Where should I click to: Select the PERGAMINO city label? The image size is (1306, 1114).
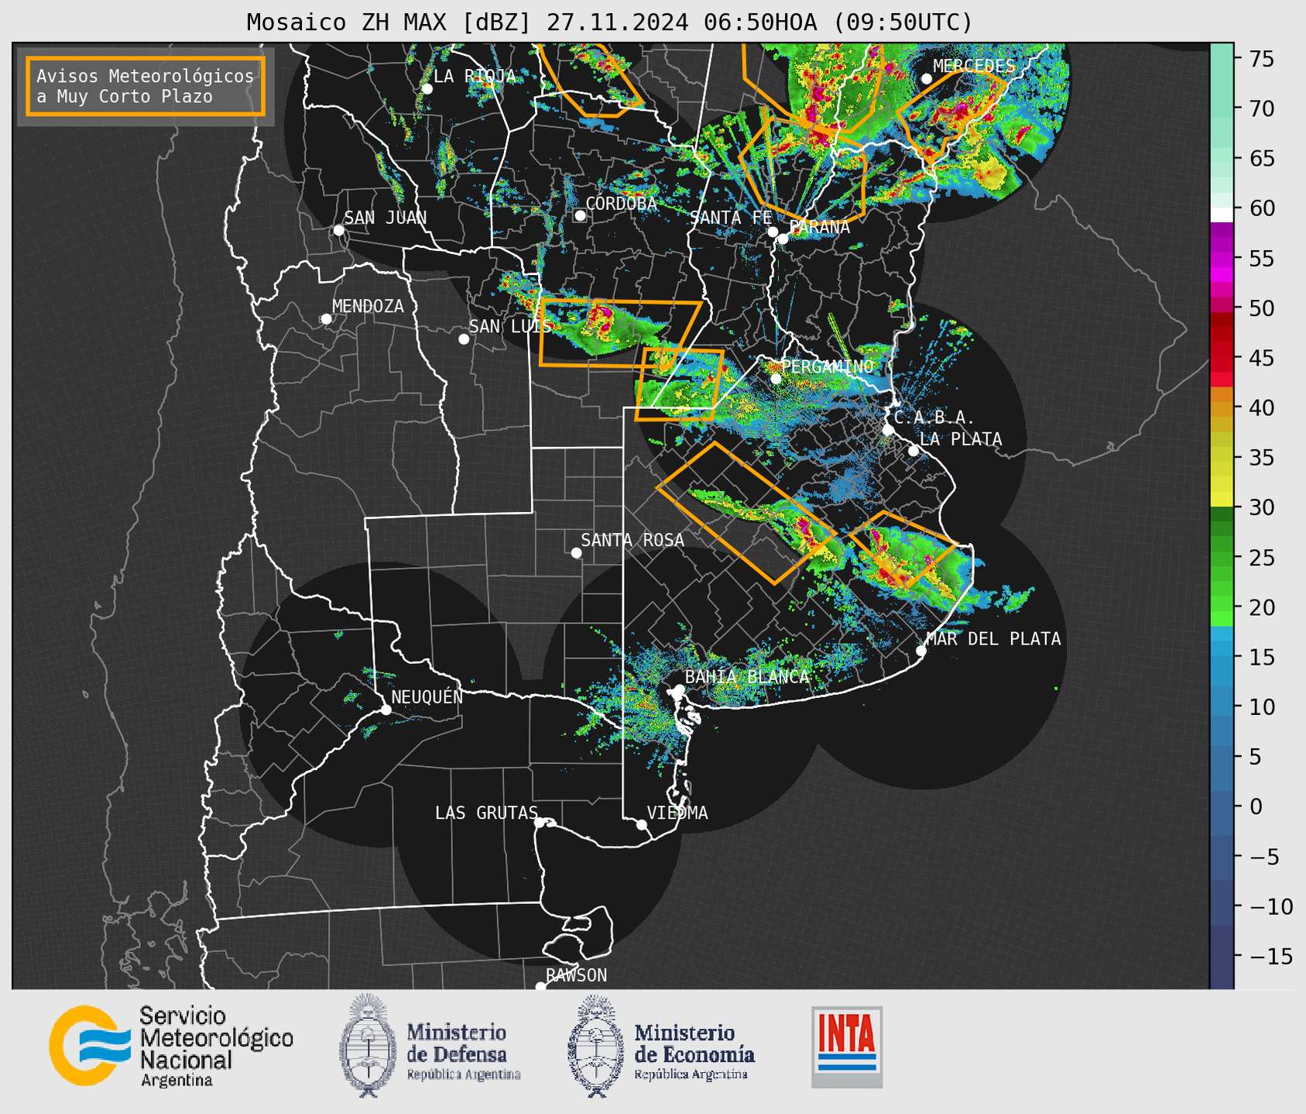coord(827,366)
